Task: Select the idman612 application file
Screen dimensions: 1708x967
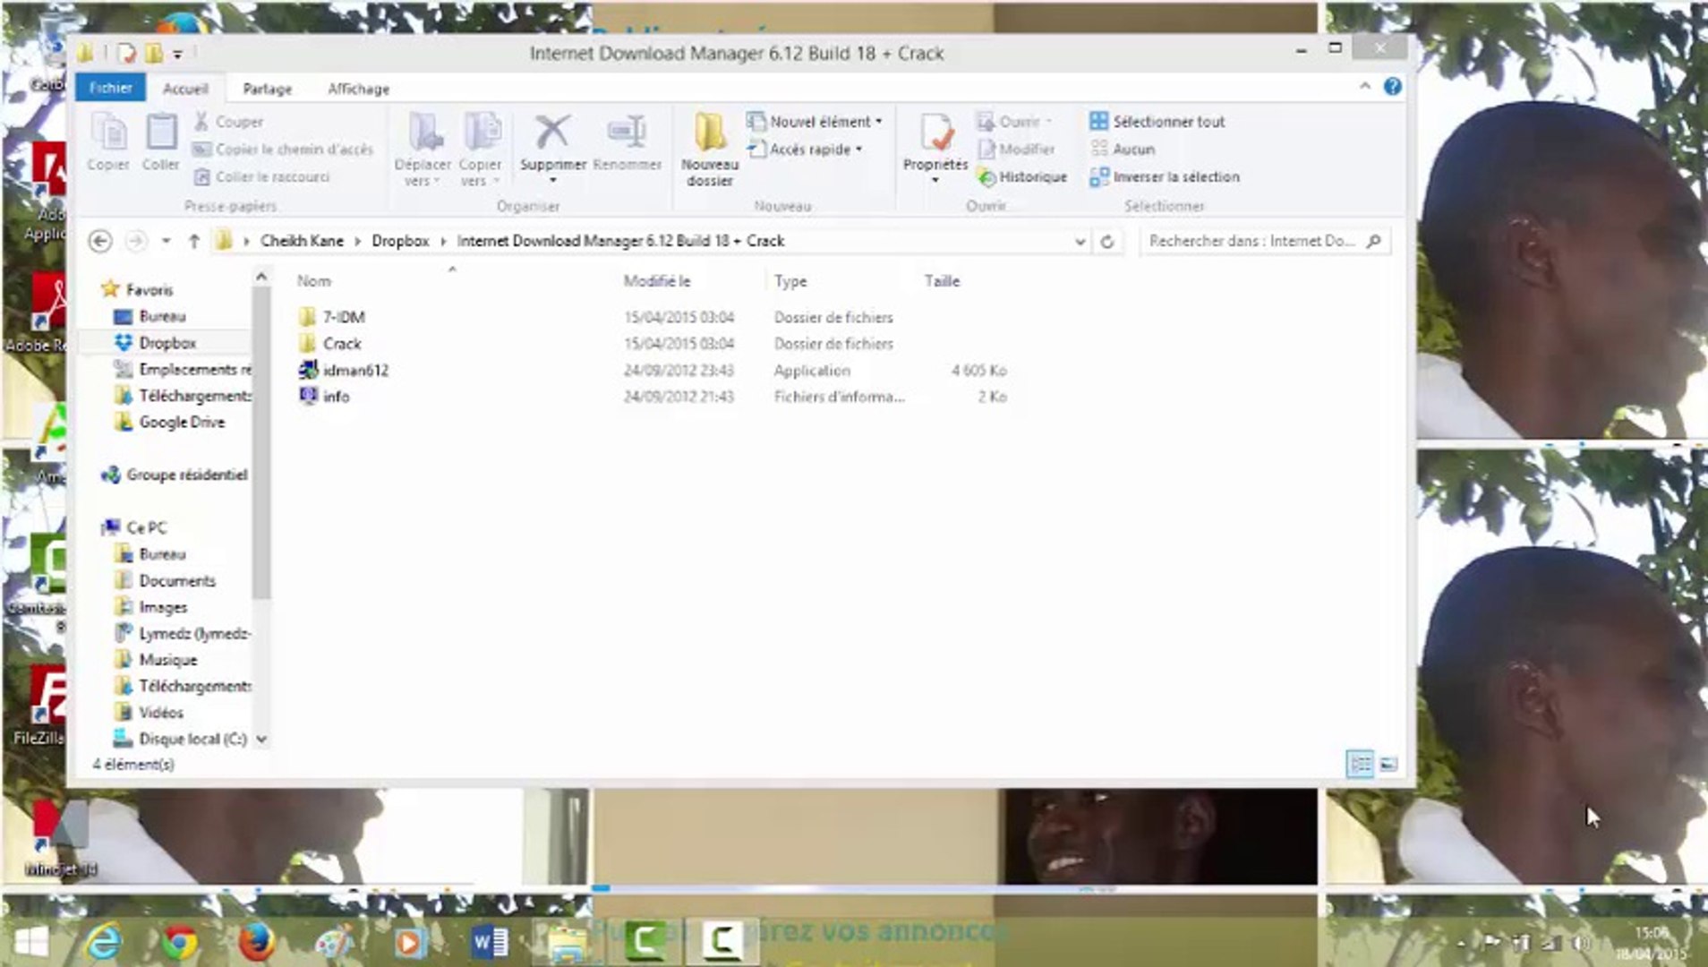Action: [x=355, y=370]
